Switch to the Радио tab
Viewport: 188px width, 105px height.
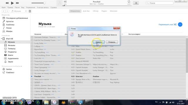104,11
